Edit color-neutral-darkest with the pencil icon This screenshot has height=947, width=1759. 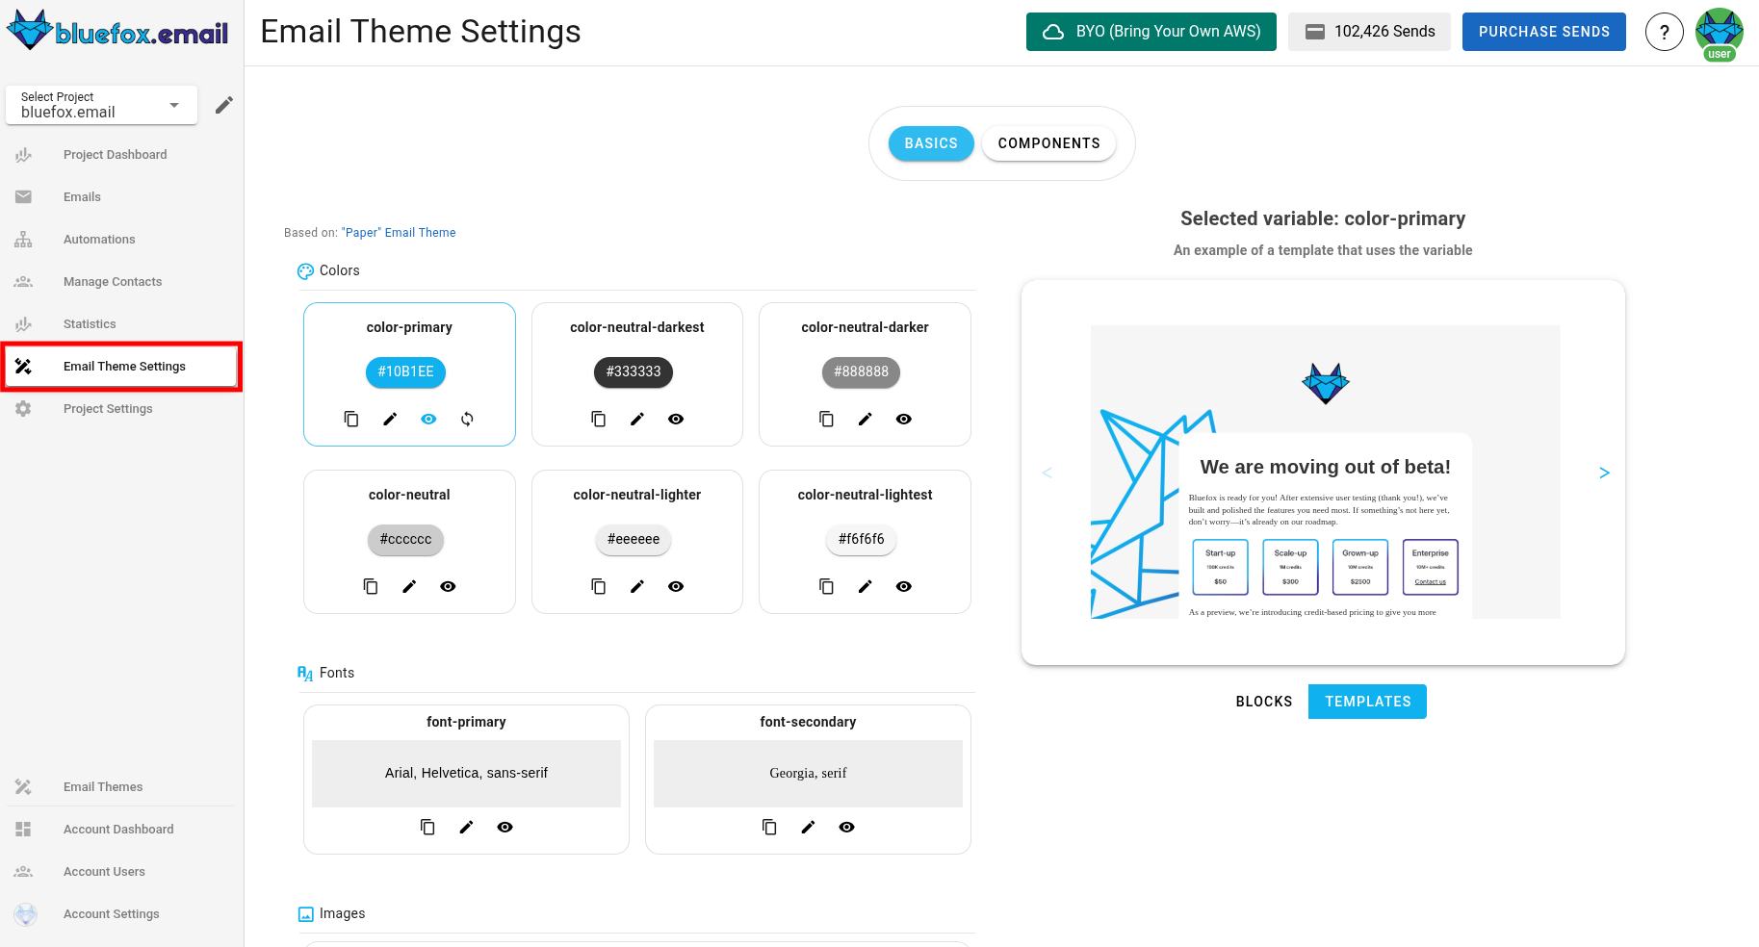coord(636,419)
